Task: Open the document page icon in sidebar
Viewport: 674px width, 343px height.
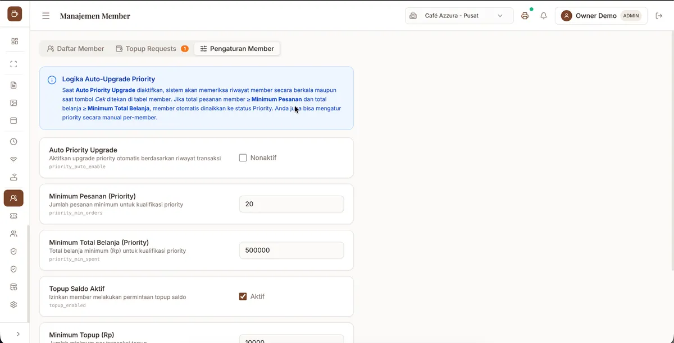Action: click(14, 85)
